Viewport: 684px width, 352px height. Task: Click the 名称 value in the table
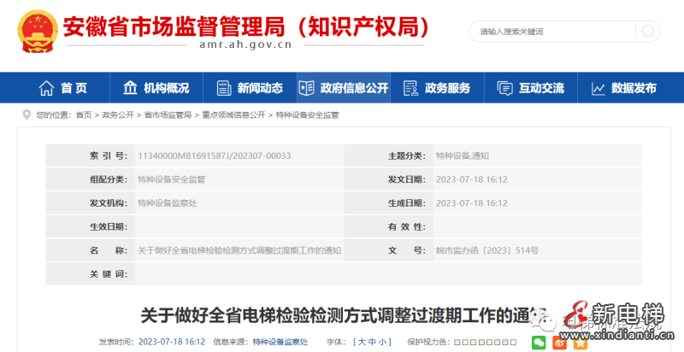(x=239, y=250)
